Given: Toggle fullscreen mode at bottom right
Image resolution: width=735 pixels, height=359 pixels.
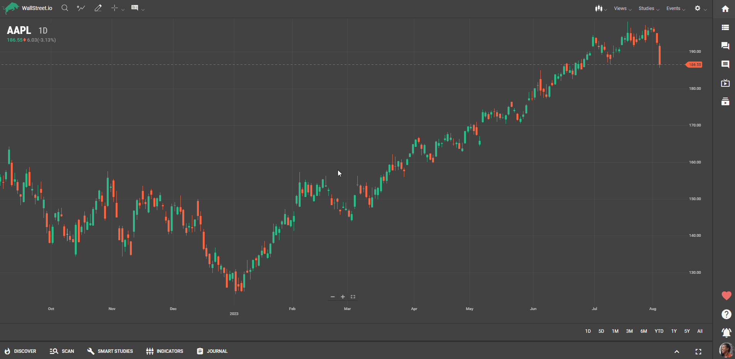Looking at the screenshot, I should (x=698, y=352).
